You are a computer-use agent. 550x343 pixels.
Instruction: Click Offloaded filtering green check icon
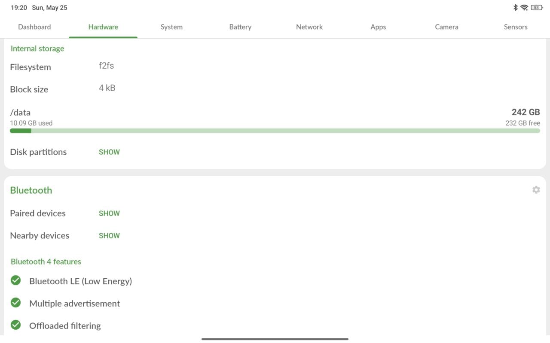[x=16, y=325]
